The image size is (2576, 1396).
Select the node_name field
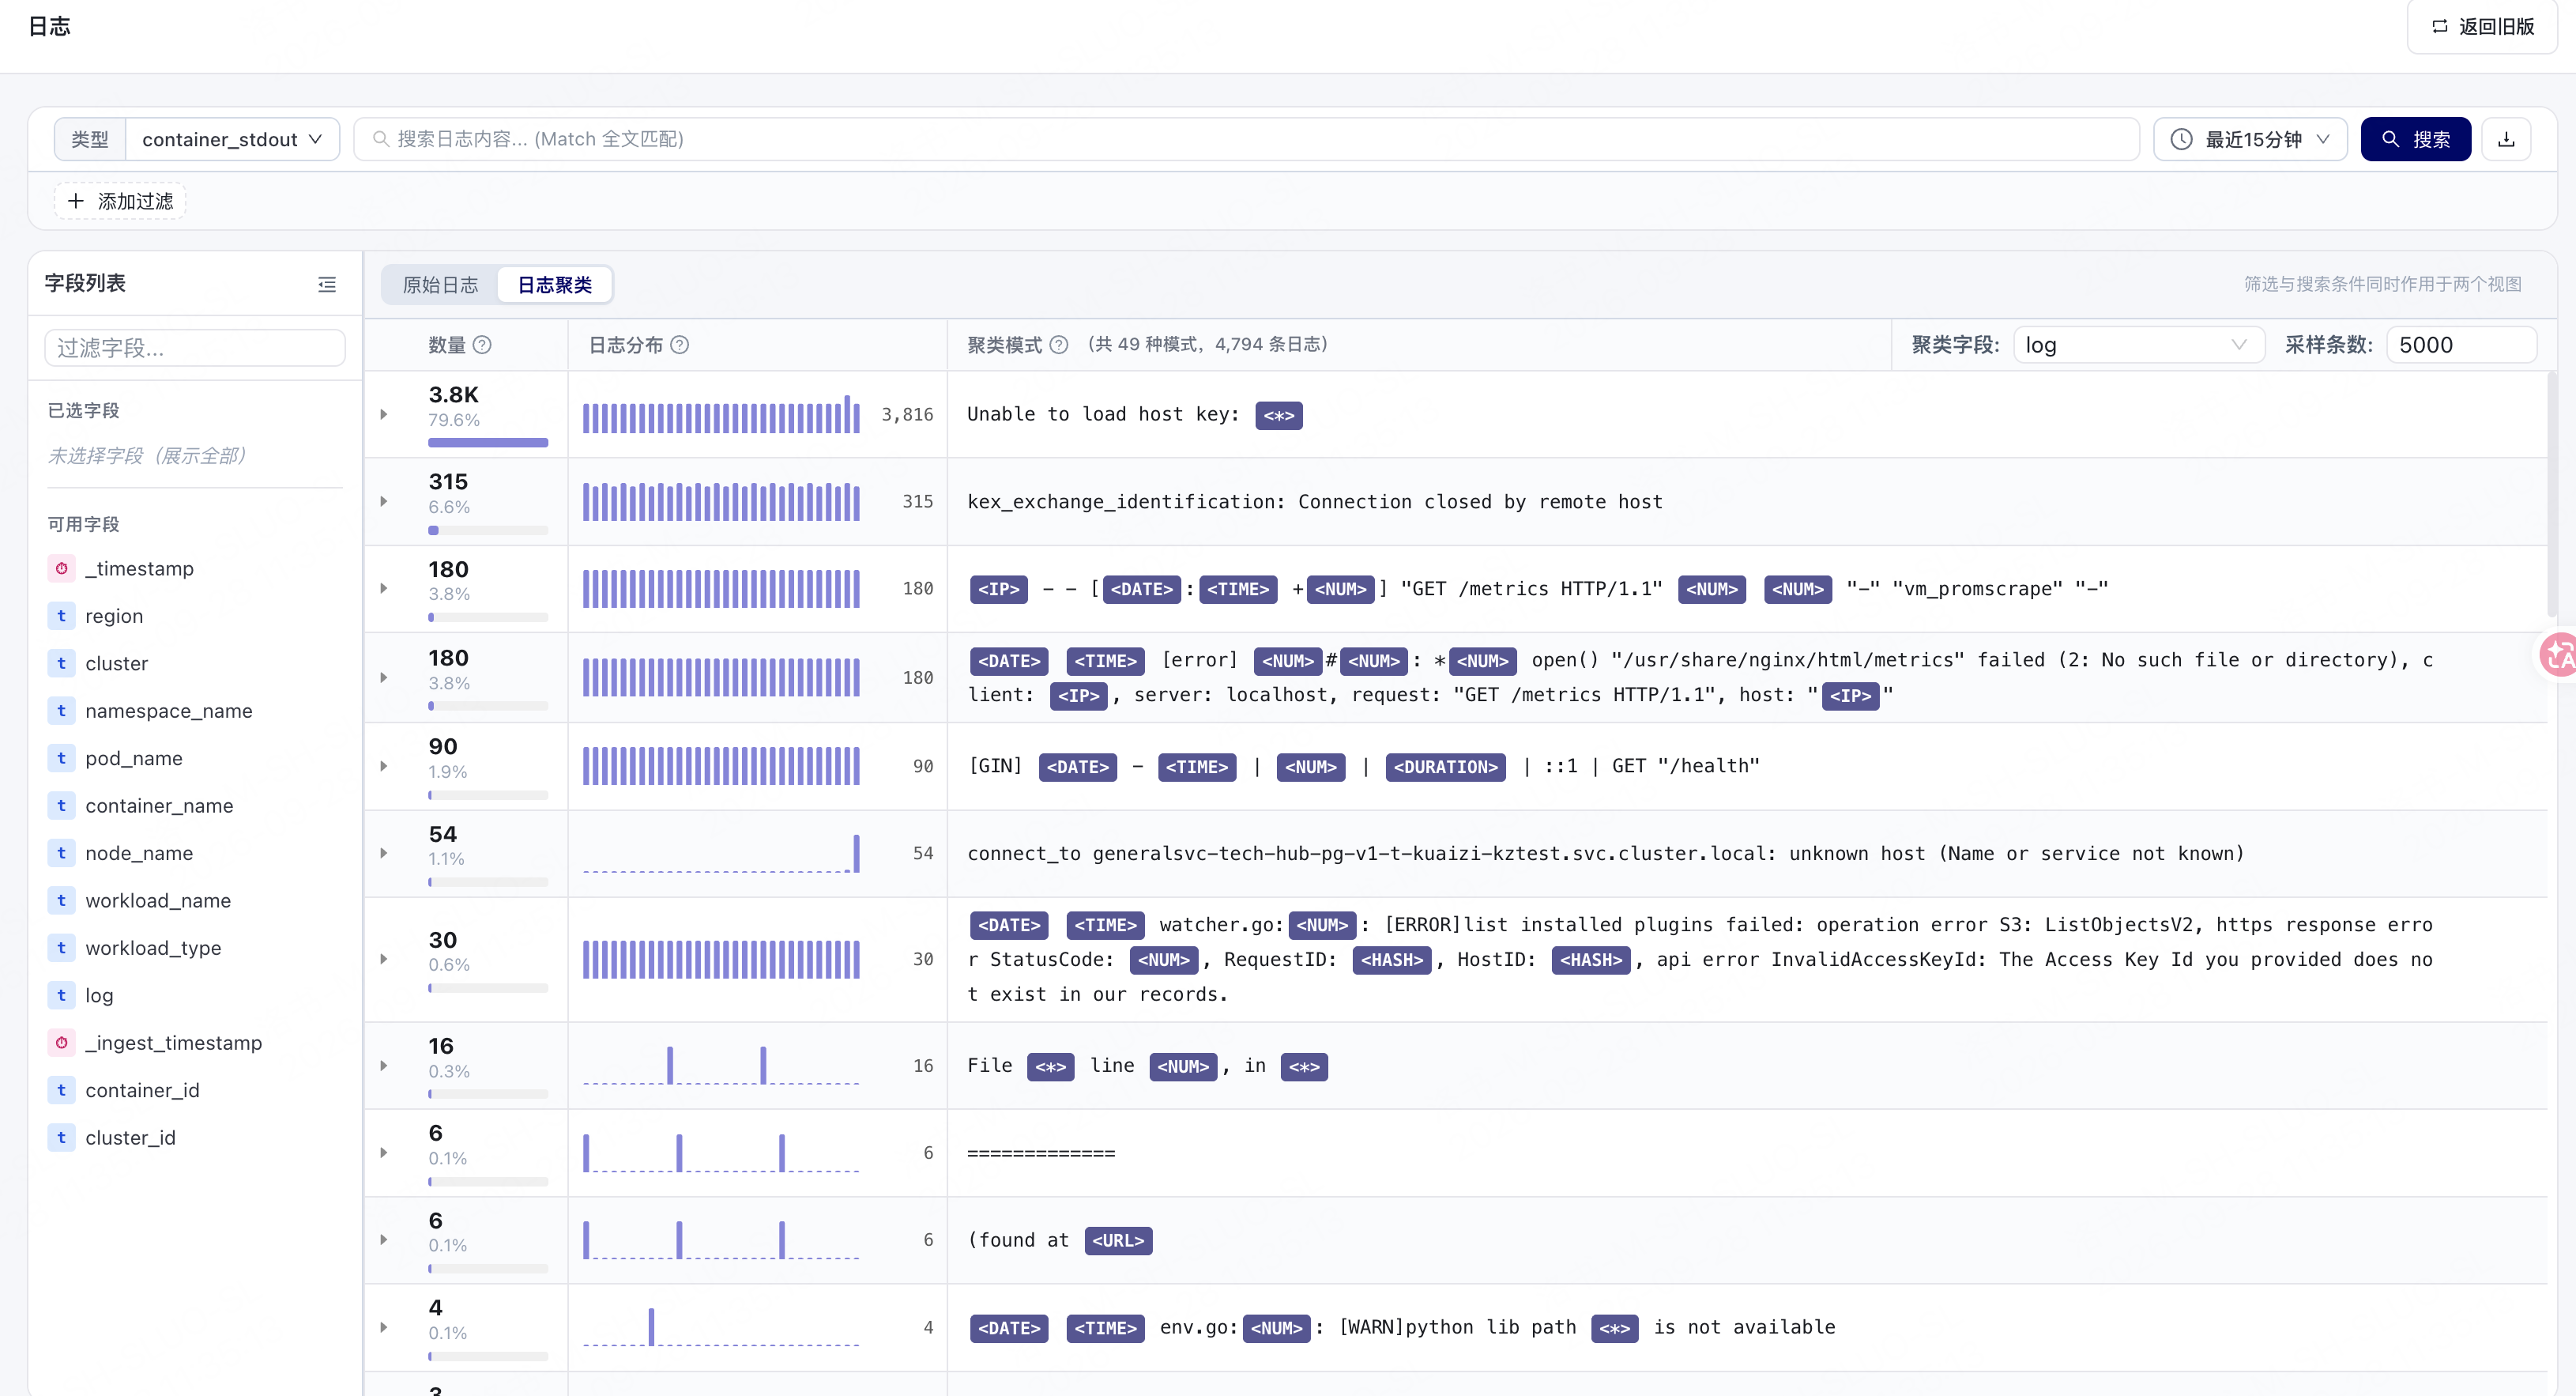pyautogui.click(x=139, y=854)
